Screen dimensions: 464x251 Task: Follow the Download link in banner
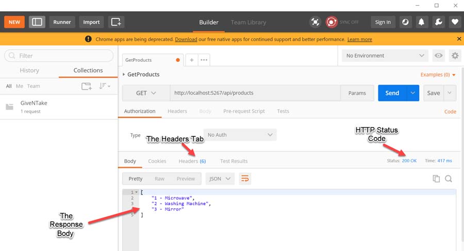coord(186,39)
